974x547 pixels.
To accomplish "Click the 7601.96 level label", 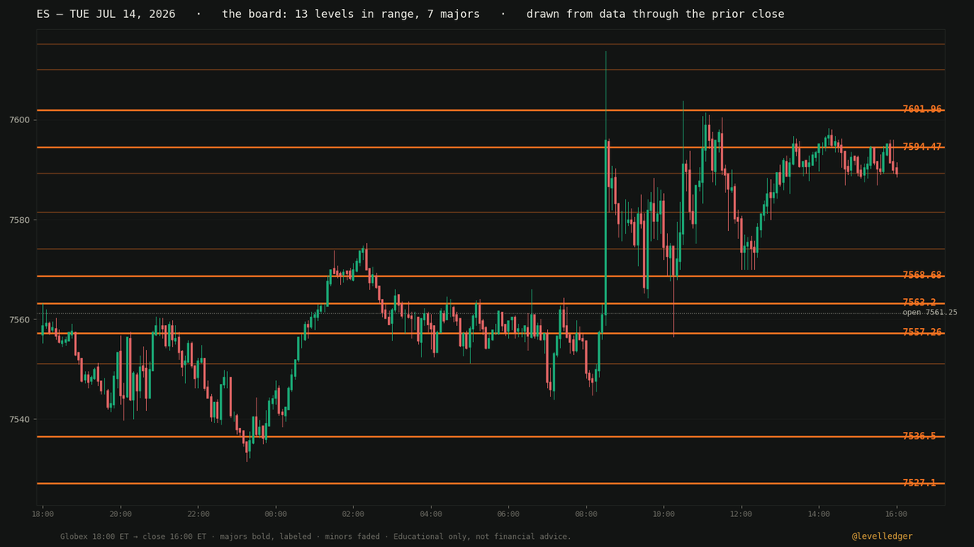I will point(922,109).
